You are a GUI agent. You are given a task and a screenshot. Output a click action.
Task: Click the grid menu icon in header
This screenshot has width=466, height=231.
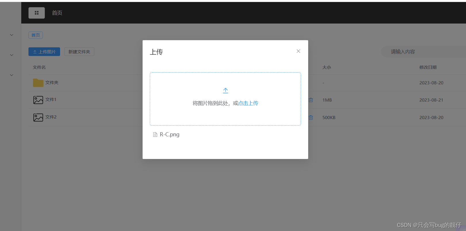(37, 13)
